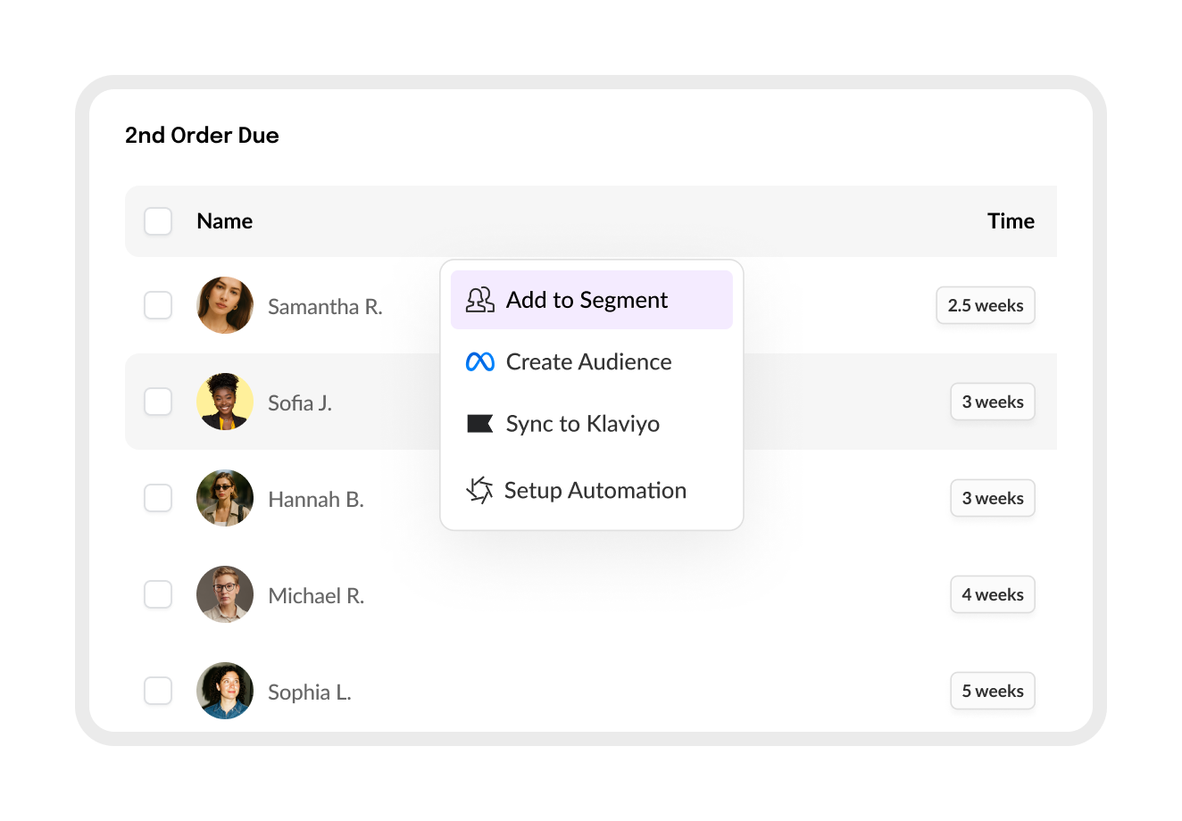Screen dimensions: 1182x821
Task: Click the Klaviyo logo icon
Action: click(x=479, y=424)
